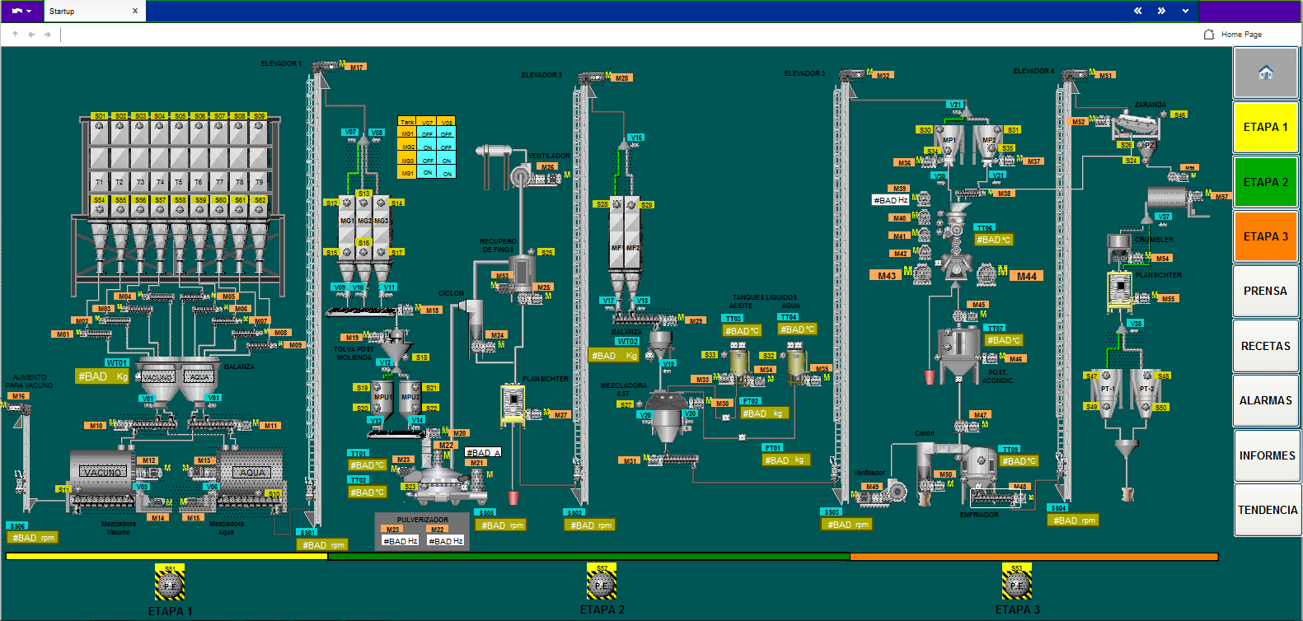Viewport: 1303px width, 621px height.
Task: Click the back navigation arrow
Action: click(x=31, y=35)
